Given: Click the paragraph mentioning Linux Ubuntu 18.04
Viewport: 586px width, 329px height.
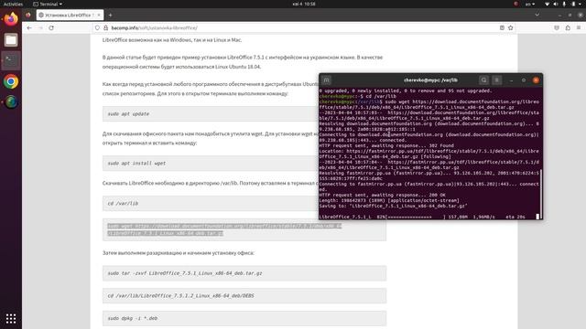Looking at the screenshot, I should click(242, 62).
